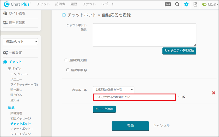219x137 pixels.
Task: Delete the rule with red X icon
Action: click(x=213, y=93)
